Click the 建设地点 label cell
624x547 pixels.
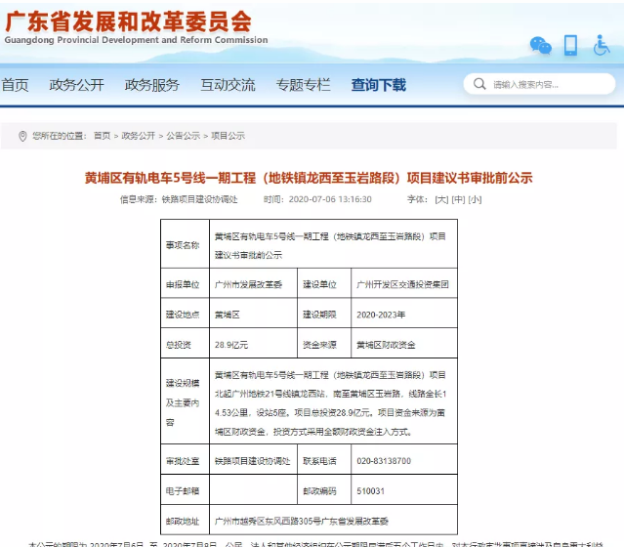pos(183,315)
